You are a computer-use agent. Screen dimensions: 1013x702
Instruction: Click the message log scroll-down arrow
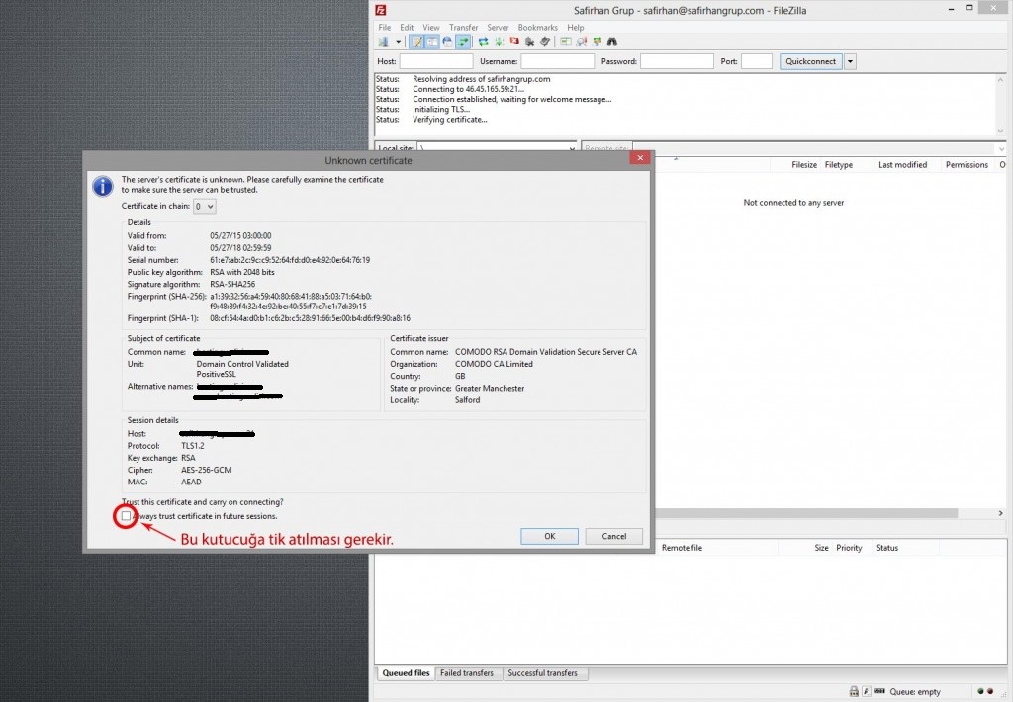[1001, 131]
